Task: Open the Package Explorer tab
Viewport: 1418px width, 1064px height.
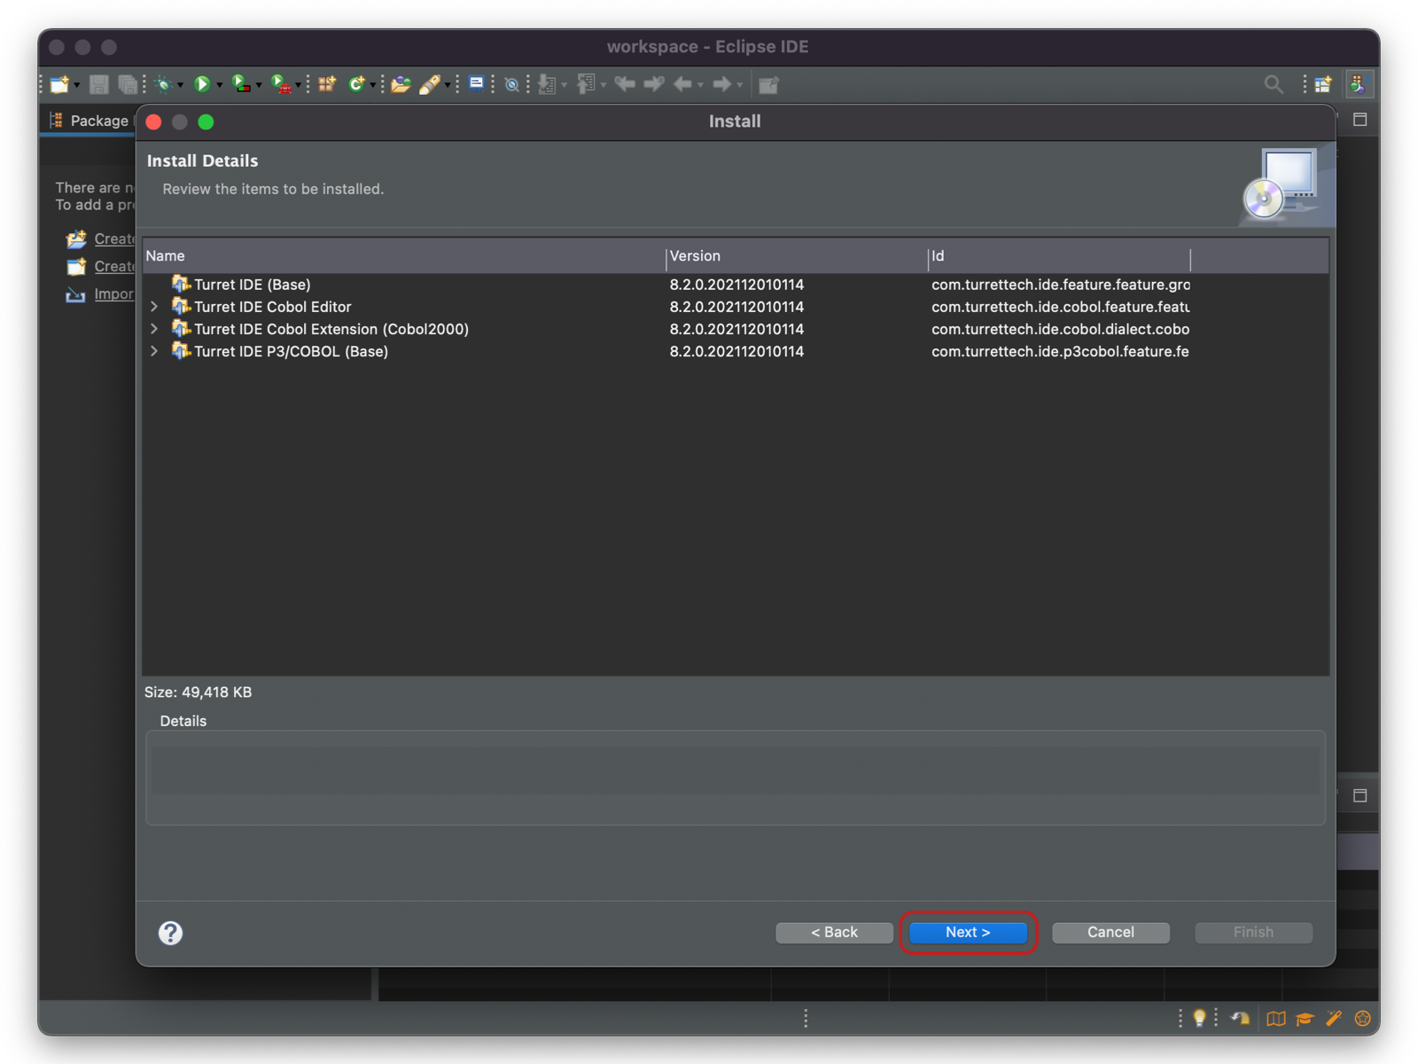Action: pyautogui.click(x=90, y=121)
